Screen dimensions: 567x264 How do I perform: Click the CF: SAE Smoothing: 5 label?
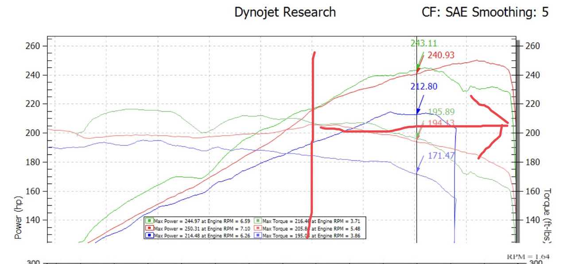485,12
